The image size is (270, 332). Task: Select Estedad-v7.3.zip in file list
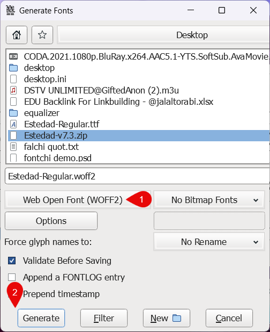tap(139, 135)
